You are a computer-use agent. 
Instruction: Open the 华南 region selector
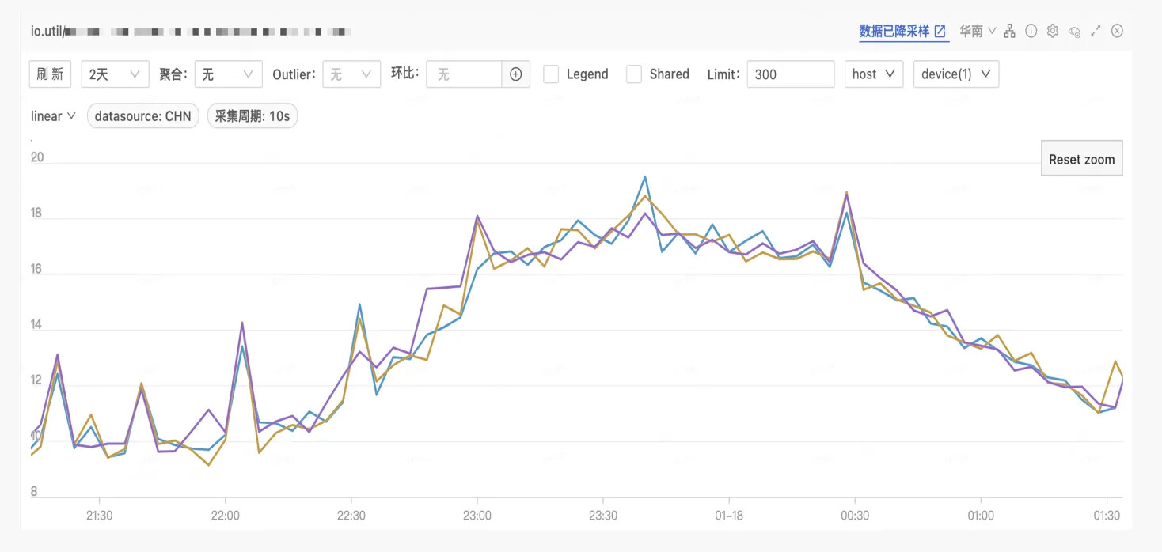(977, 31)
